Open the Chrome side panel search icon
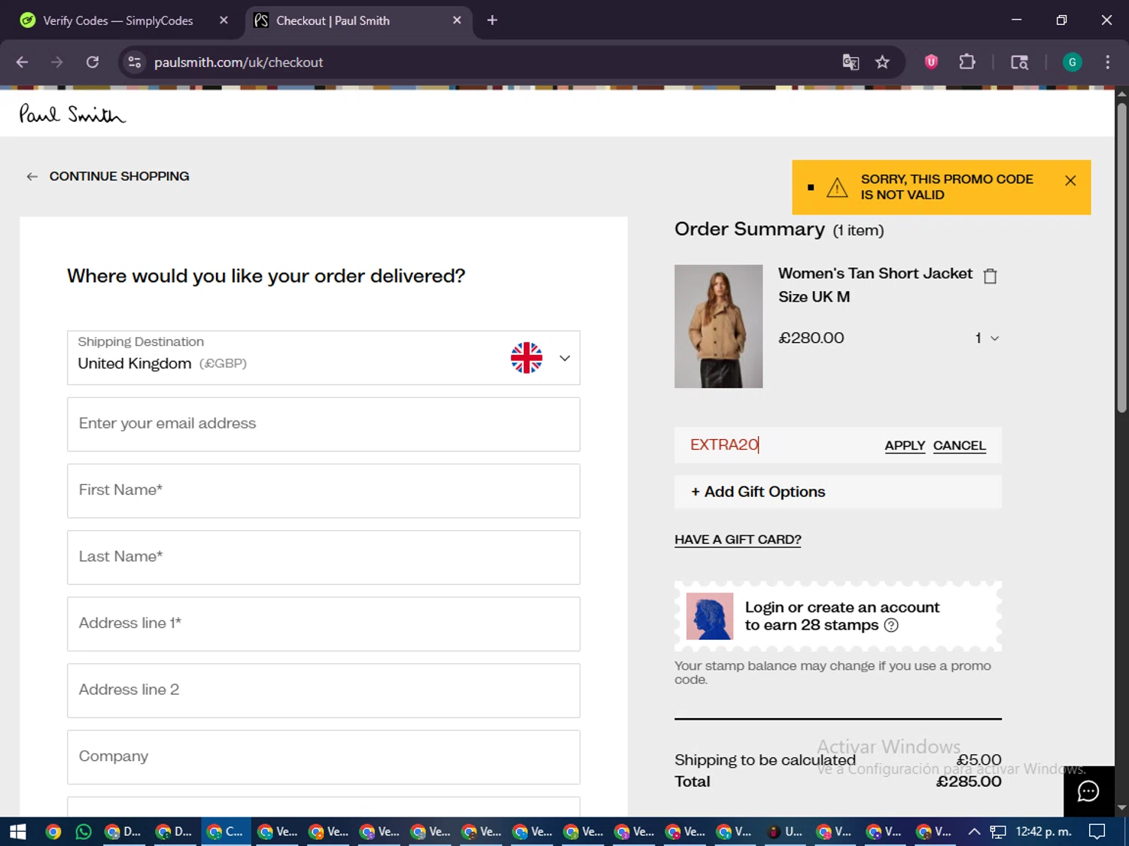Viewport: 1129px width, 846px height. 1019,62
